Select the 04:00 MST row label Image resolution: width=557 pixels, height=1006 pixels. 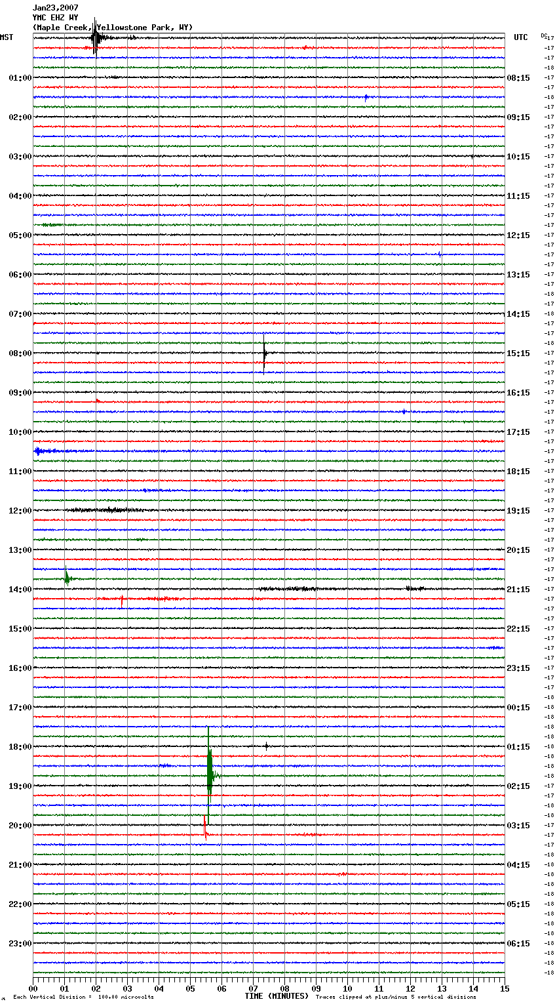point(20,196)
